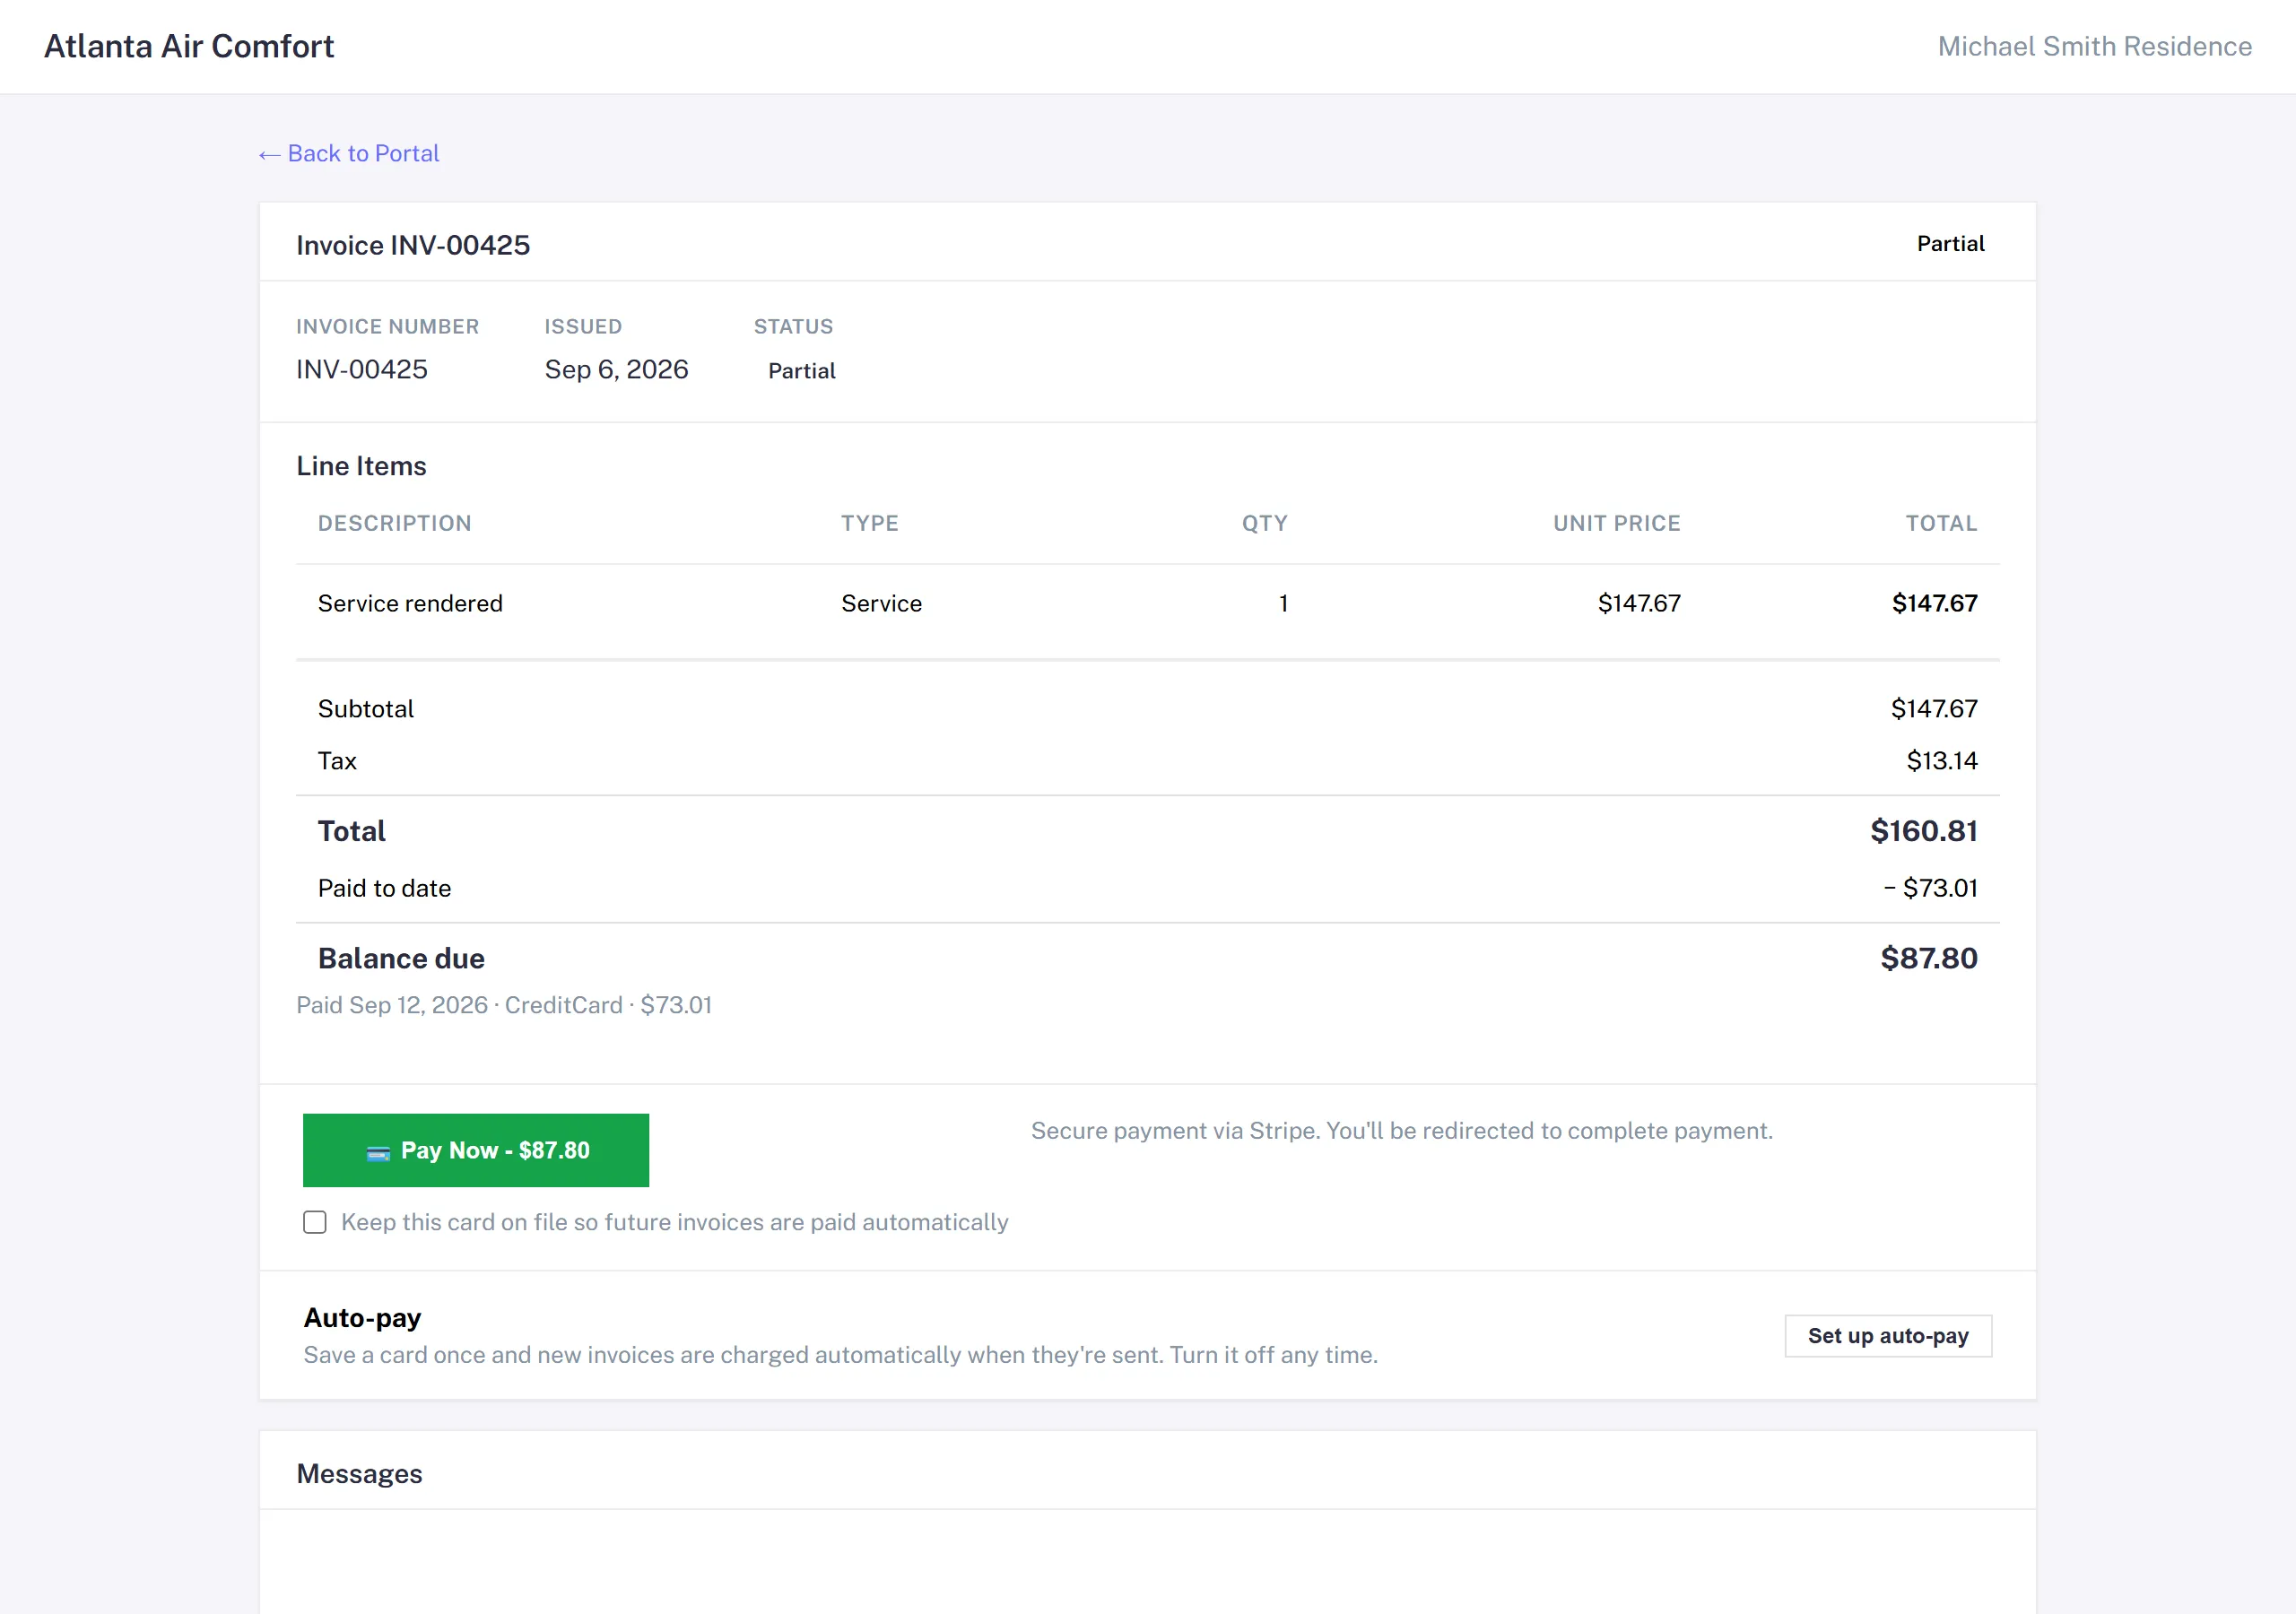2296x1614 pixels.
Task: Click the Secure payment via Stripe note
Action: pos(1401,1131)
